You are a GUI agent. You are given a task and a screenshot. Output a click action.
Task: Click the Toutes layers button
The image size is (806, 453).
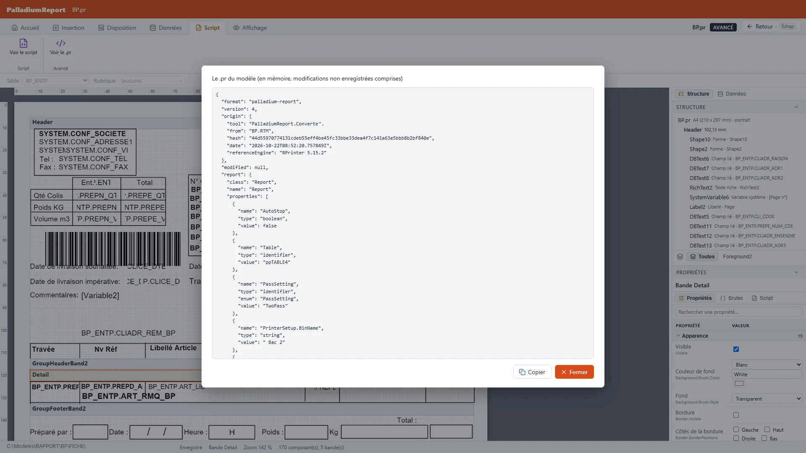pyautogui.click(x=702, y=257)
